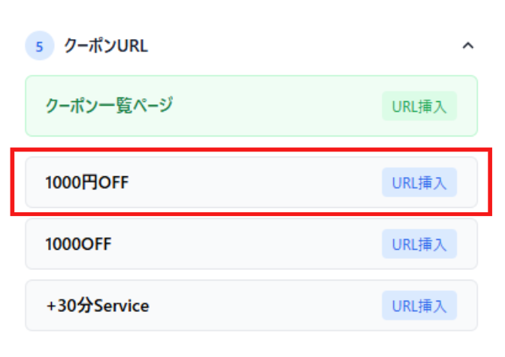Click the step 5 number badge

pyautogui.click(x=39, y=46)
